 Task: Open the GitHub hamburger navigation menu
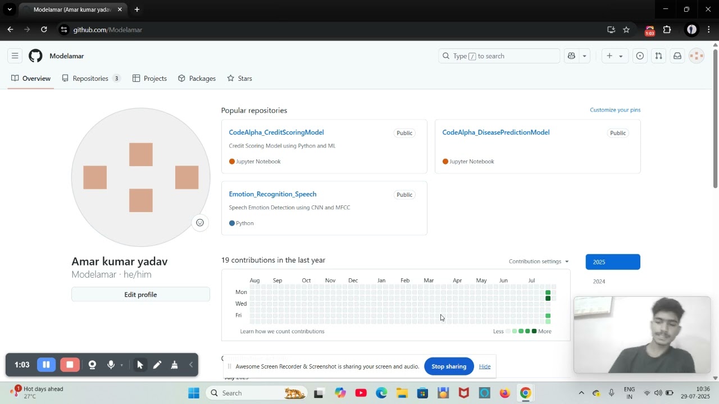pyautogui.click(x=15, y=56)
